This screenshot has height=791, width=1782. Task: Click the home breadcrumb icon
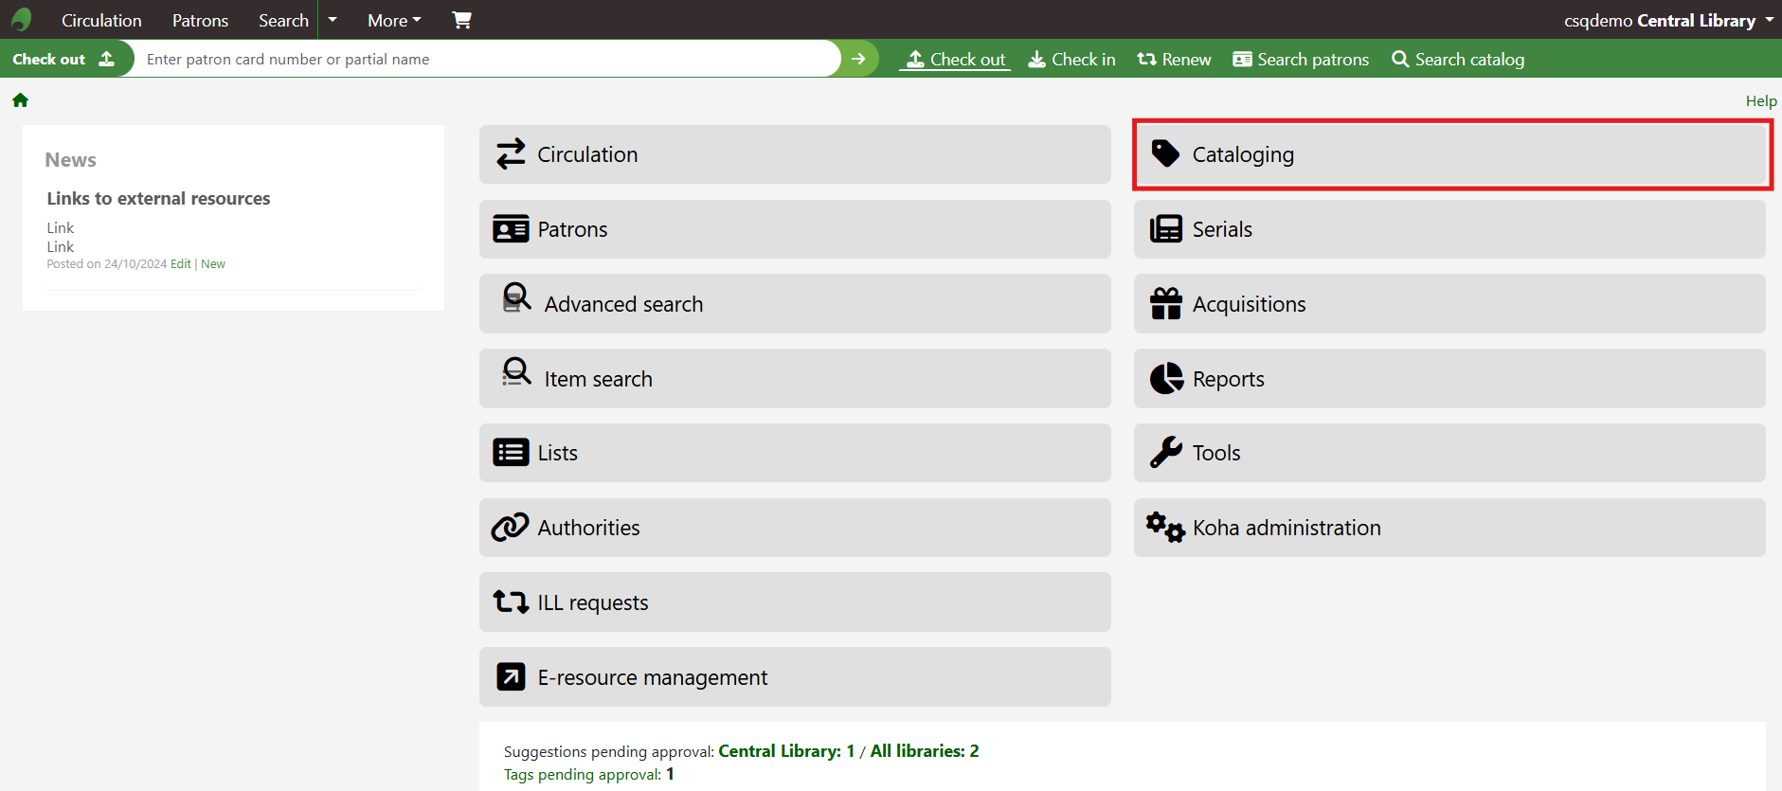click(x=20, y=100)
